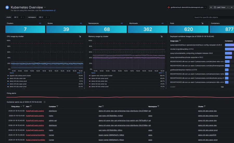Screen dimensions: 234x143
Task: Open KubeContainerOomKiller alert fired at 15:39:00
Action: click(x=35, y=135)
